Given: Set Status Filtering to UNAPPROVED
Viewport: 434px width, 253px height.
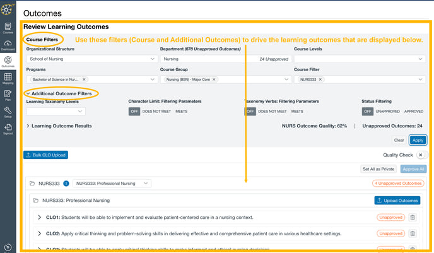Looking at the screenshot, I should 387,111.
